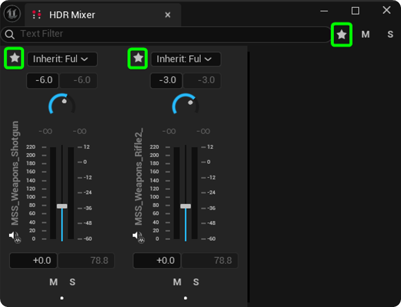Toggle favorite star for MSS_Weapons_Shotgun channel

tap(14, 58)
